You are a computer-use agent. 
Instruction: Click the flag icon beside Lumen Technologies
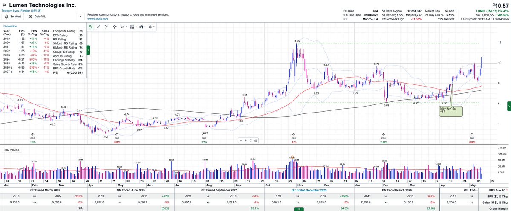(4, 6)
